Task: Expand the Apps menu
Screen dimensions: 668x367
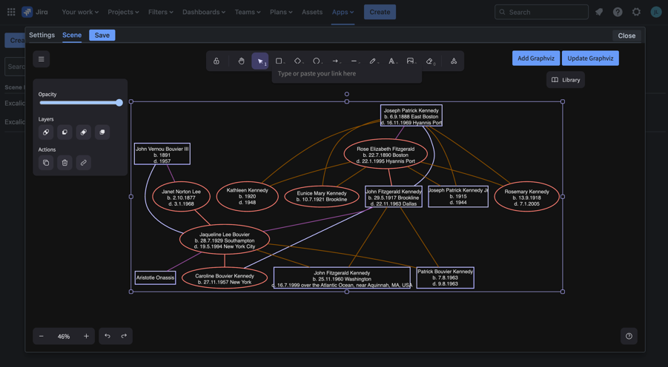Action: click(343, 12)
